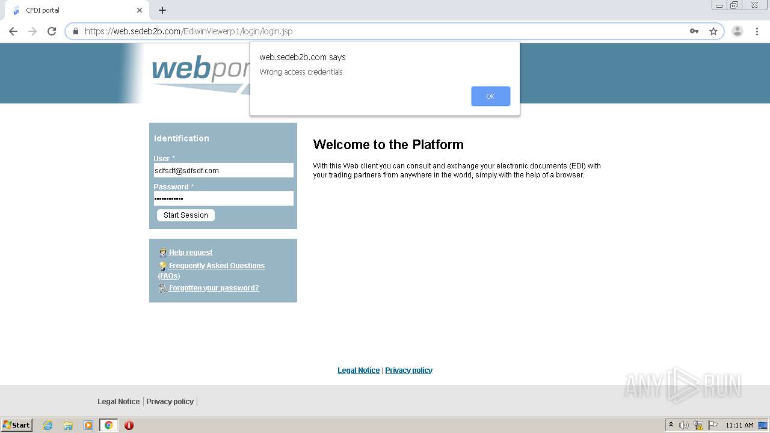The image size is (770, 433).
Task: Open the Help request link
Action: (191, 253)
